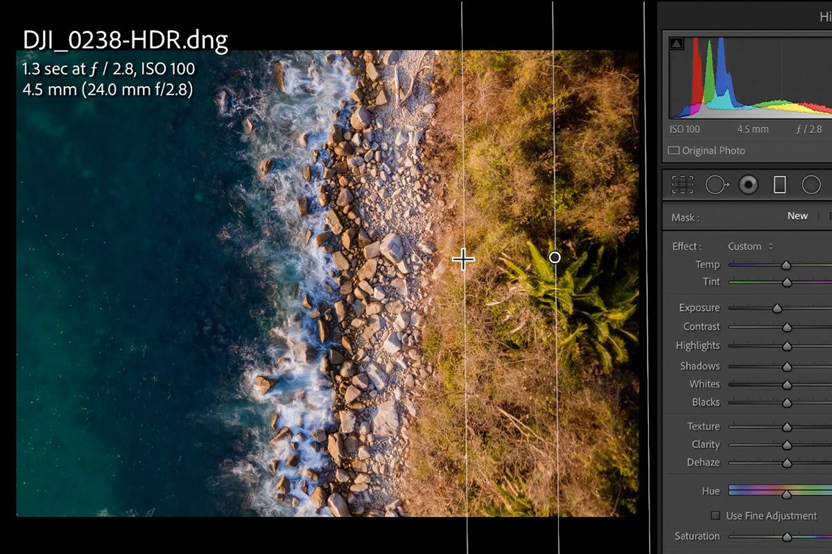Click the Tint slider handle
This screenshot has width=832, height=554.
click(787, 283)
